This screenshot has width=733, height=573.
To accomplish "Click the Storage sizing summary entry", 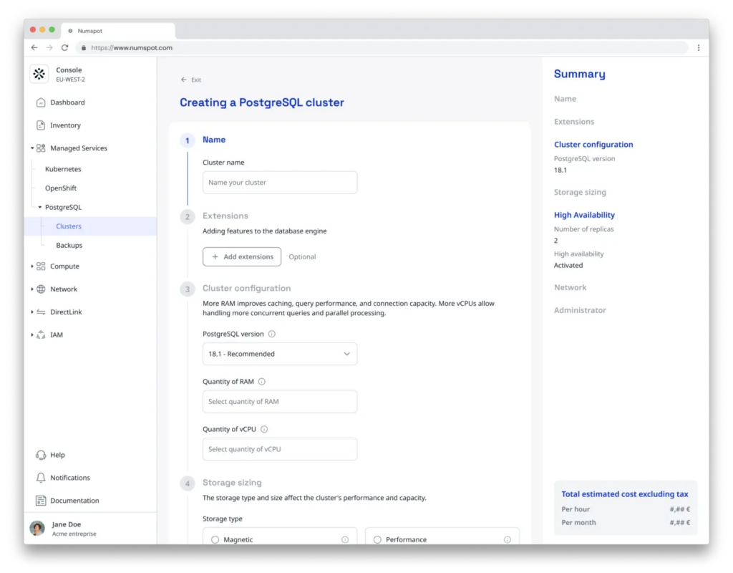I will [580, 192].
